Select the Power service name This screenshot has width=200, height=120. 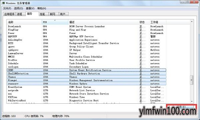(x=11, y=33)
